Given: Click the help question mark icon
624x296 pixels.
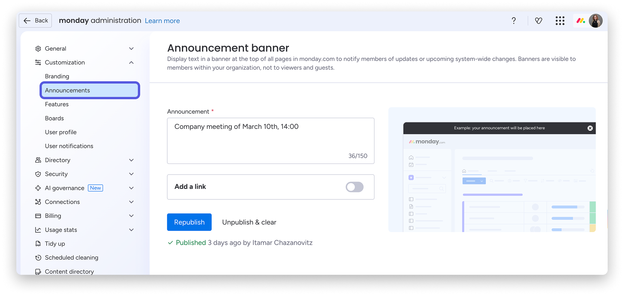Looking at the screenshot, I should tap(514, 21).
